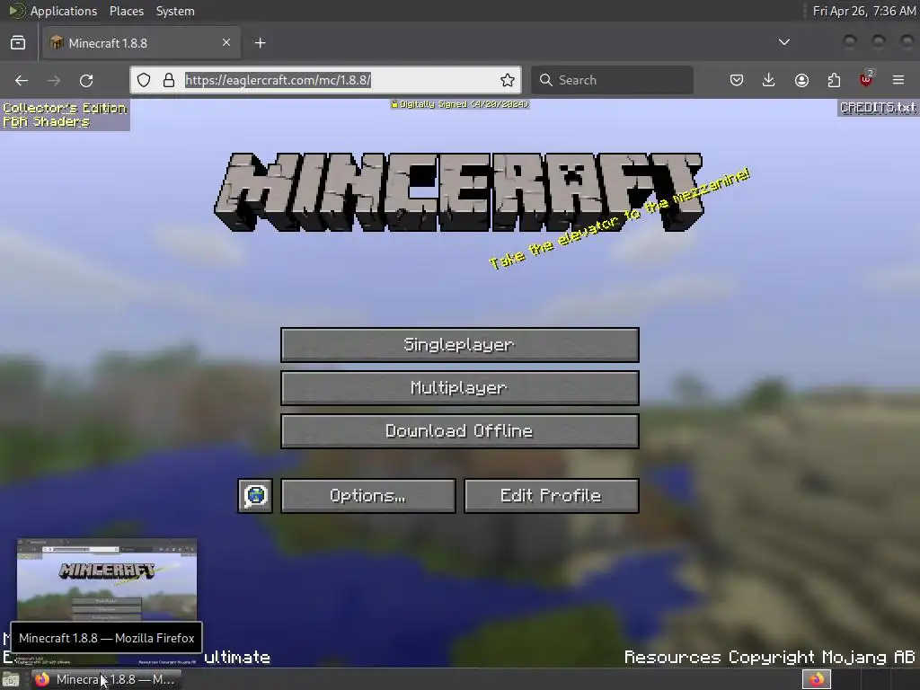920x690 pixels.
Task: Click the site security padlock icon
Action: click(x=169, y=80)
